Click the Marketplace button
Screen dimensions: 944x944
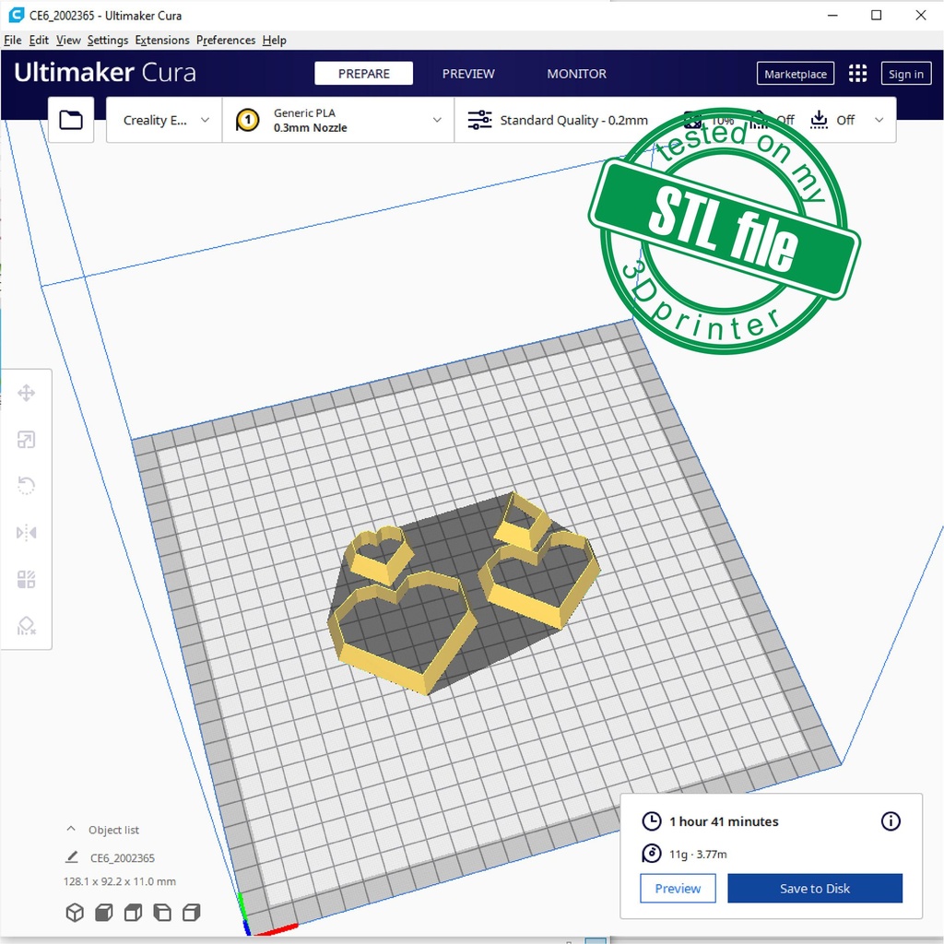[x=795, y=74]
